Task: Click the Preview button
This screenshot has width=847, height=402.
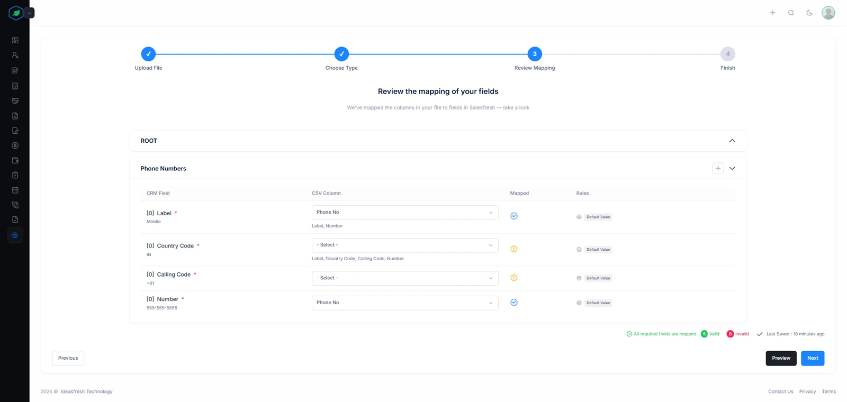Action: pos(781,358)
